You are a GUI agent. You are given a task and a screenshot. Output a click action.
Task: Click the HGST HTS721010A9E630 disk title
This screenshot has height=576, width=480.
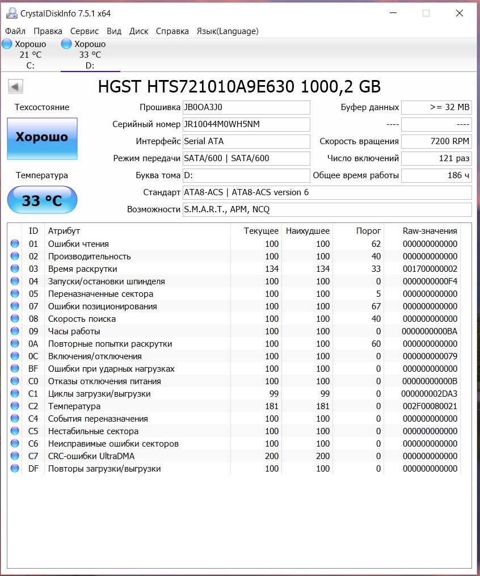coord(239,87)
